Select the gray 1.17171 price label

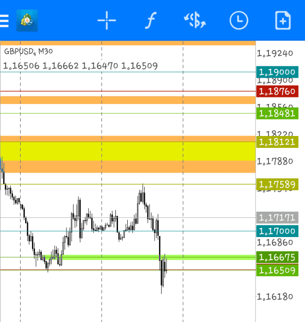coord(277,217)
